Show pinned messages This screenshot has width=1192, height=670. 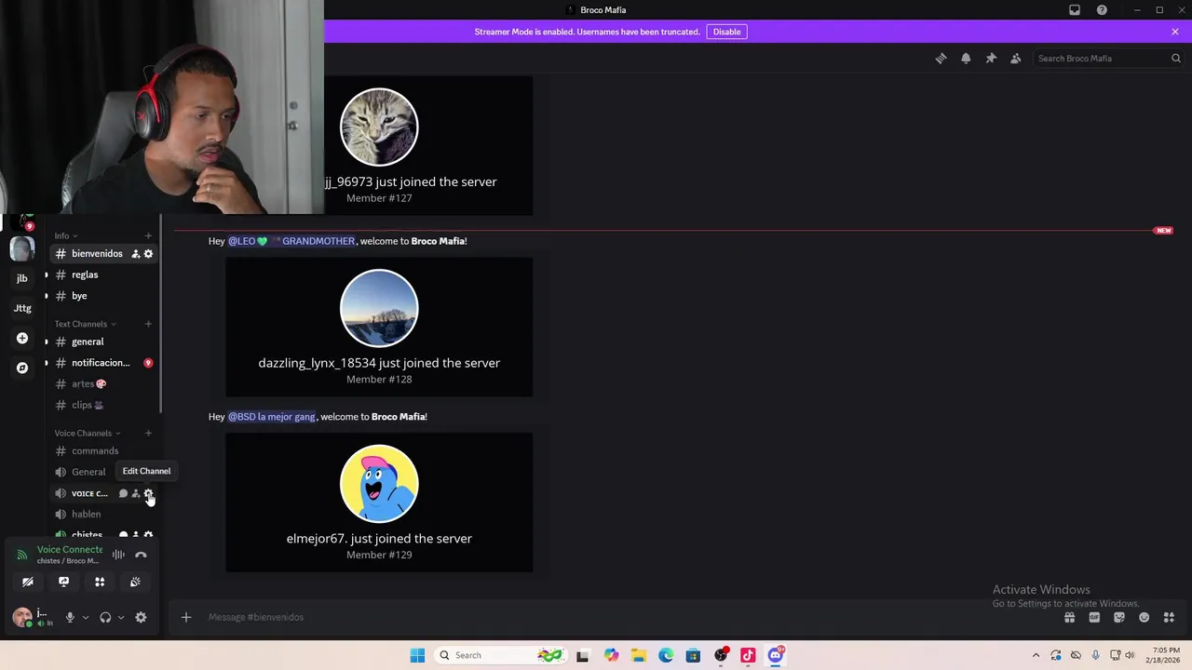[991, 58]
